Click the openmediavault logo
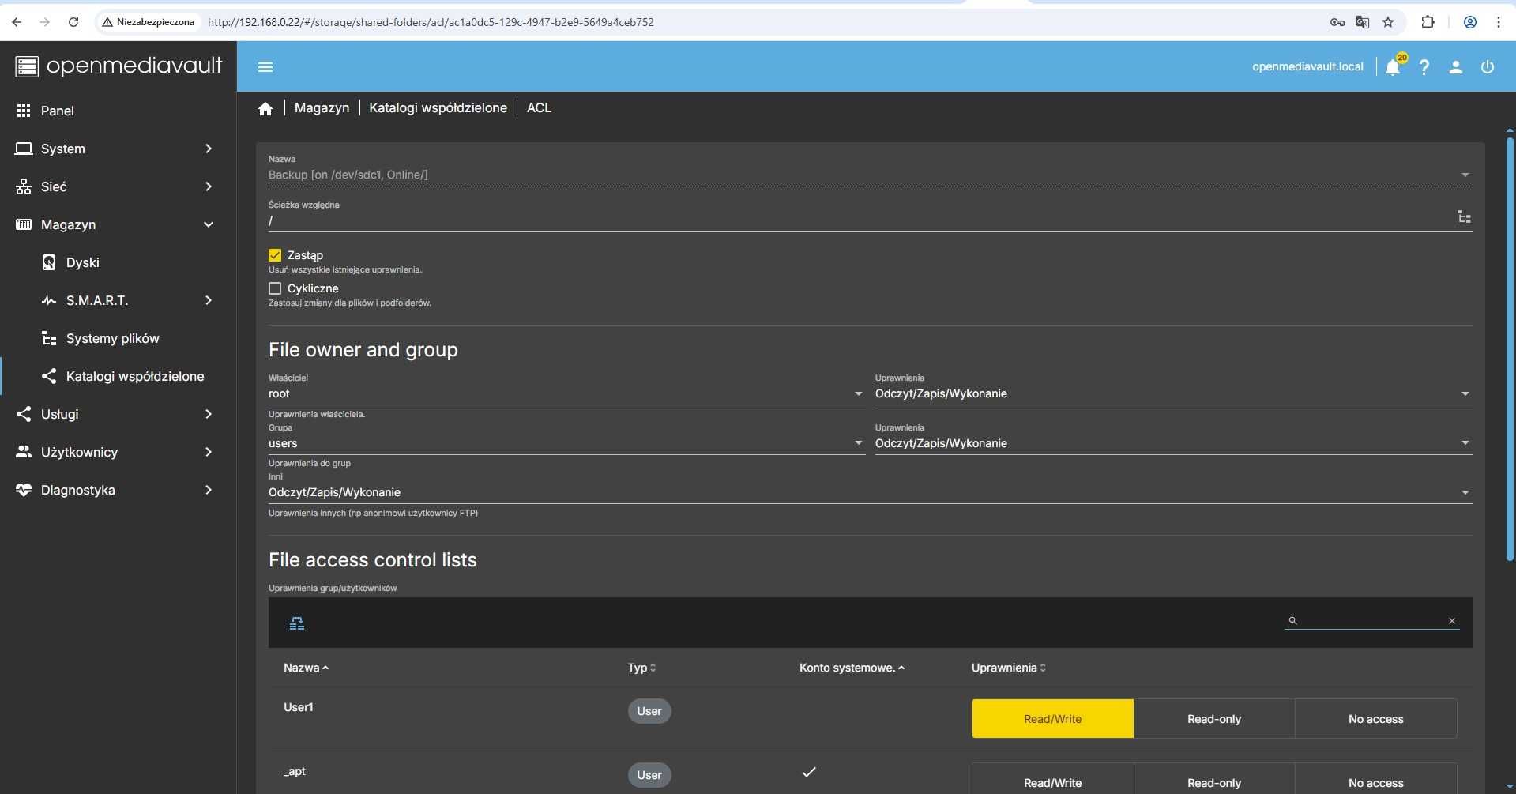1516x794 pixels. [118, 66]
